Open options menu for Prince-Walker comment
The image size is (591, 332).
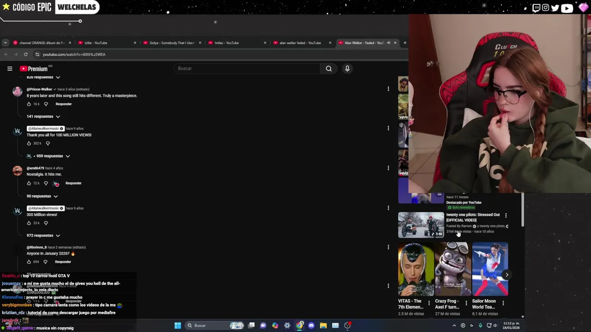(388, 89)
